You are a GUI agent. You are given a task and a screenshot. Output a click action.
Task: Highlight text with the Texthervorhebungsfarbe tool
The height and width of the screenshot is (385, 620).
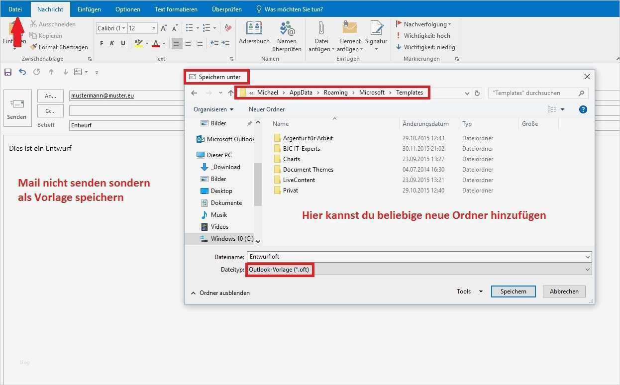click(139, 44)
